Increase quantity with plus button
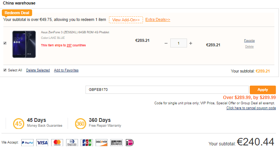Viewport: 280px width, 157px height. 190,43
